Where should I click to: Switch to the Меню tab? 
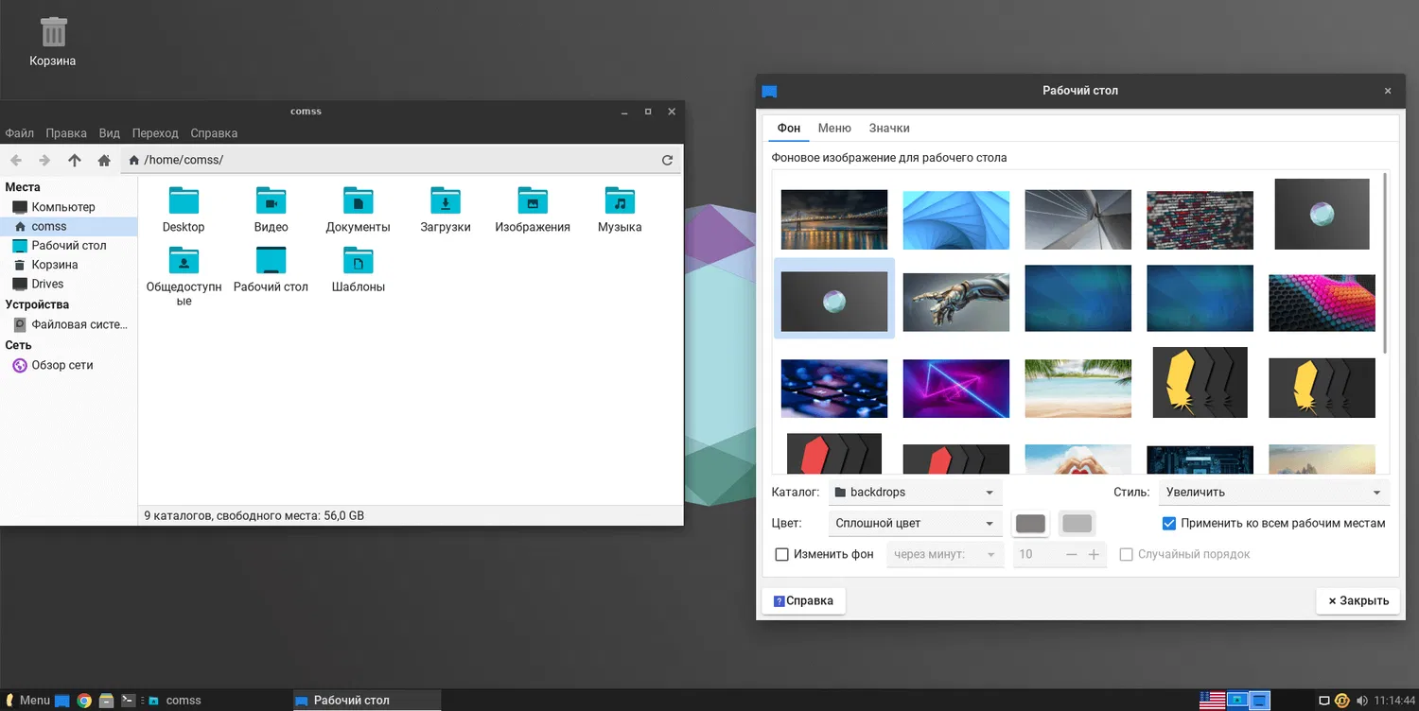pos(834,128)
